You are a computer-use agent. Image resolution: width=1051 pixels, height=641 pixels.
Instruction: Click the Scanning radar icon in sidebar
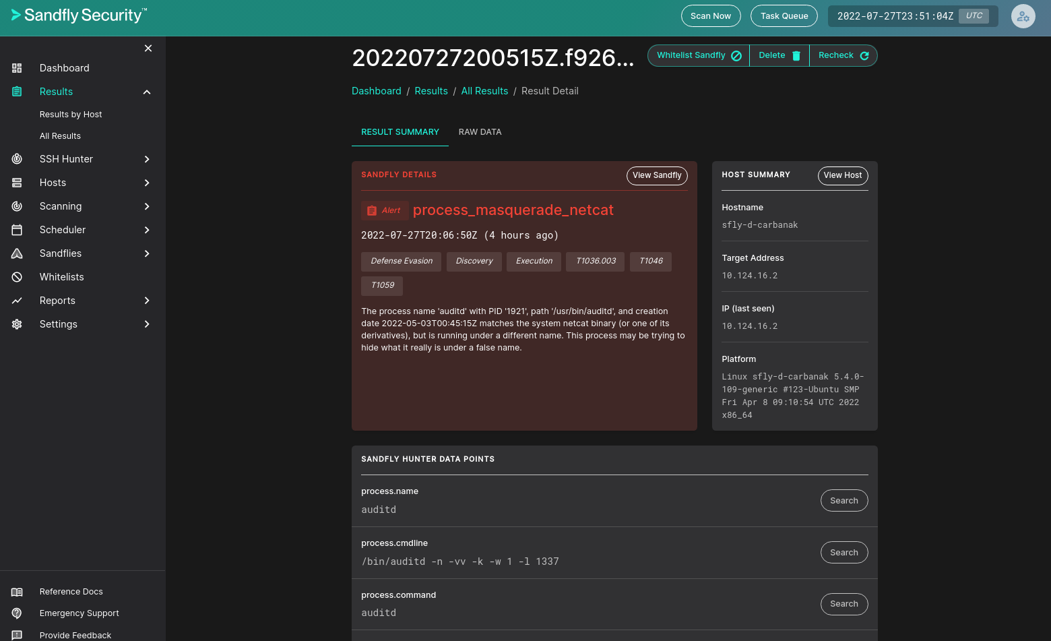17,206
